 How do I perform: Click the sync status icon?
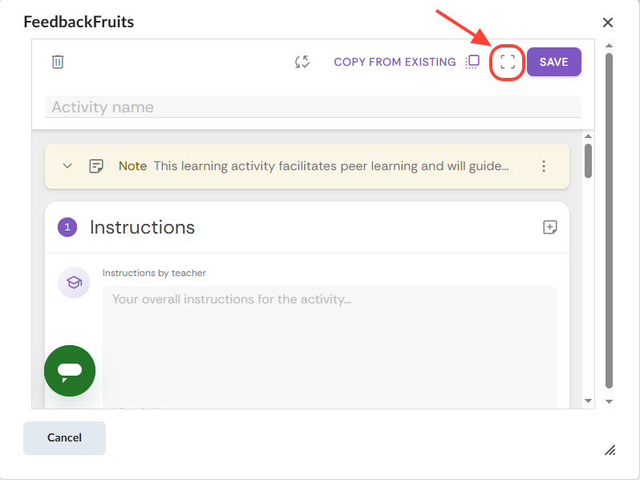(x=302, y=62)
